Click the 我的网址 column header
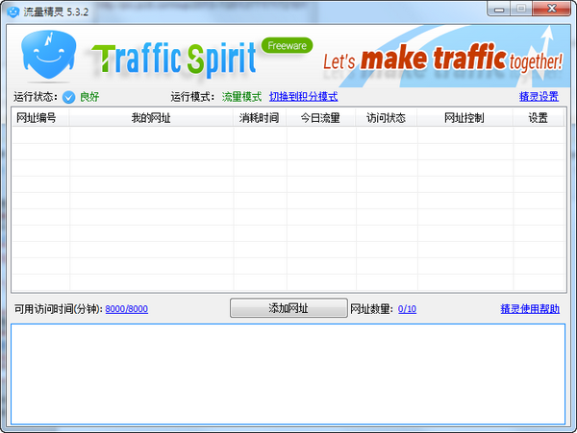This screenshot has height=433, width=577. click(x=151, y=118)
